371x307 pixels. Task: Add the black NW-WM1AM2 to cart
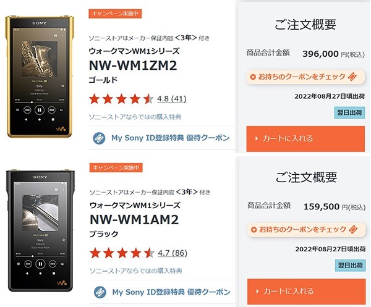pyautogui.click(x=307, y=292)
